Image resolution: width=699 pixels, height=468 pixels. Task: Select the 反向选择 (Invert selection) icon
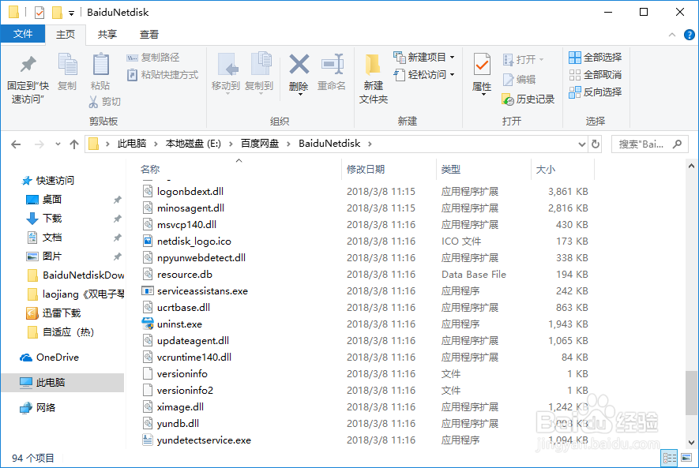tap(596, 91)
